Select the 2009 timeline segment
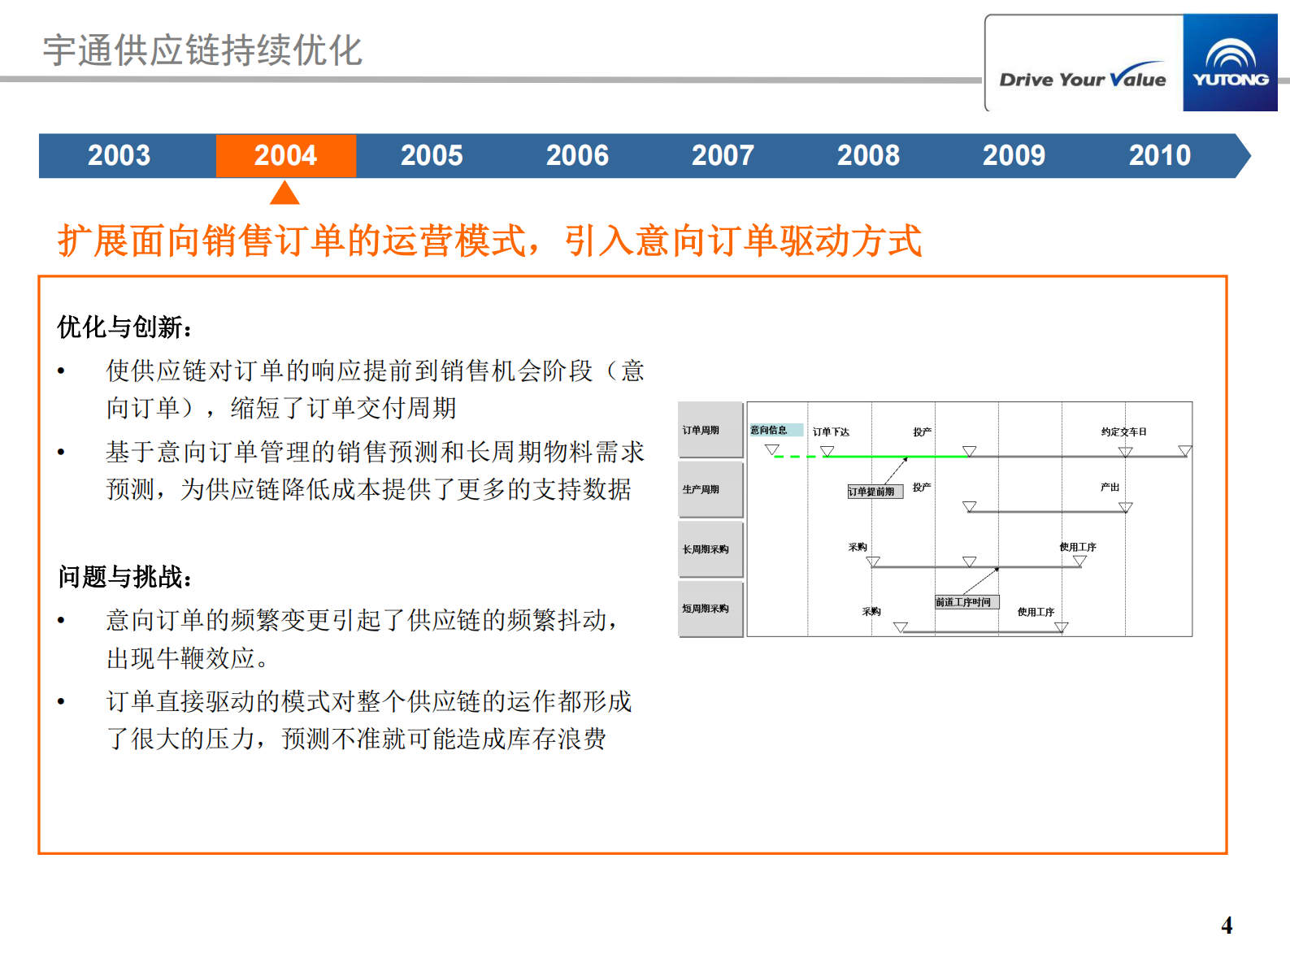 (1014, 155)
